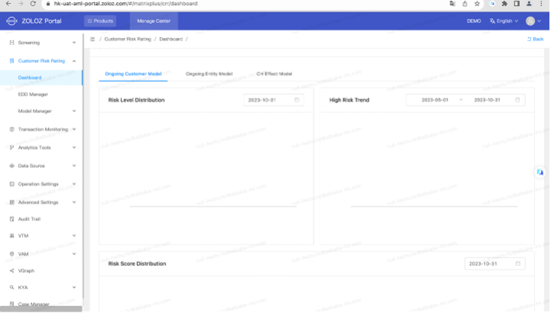This screenshot has height=314, width=550.
Task: Click Customer Risk Rating breadcrumb
Action: [x=128, y=39]
